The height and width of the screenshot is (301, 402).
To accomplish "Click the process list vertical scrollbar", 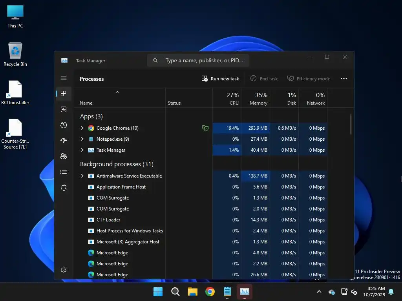I will pos(351,124).
